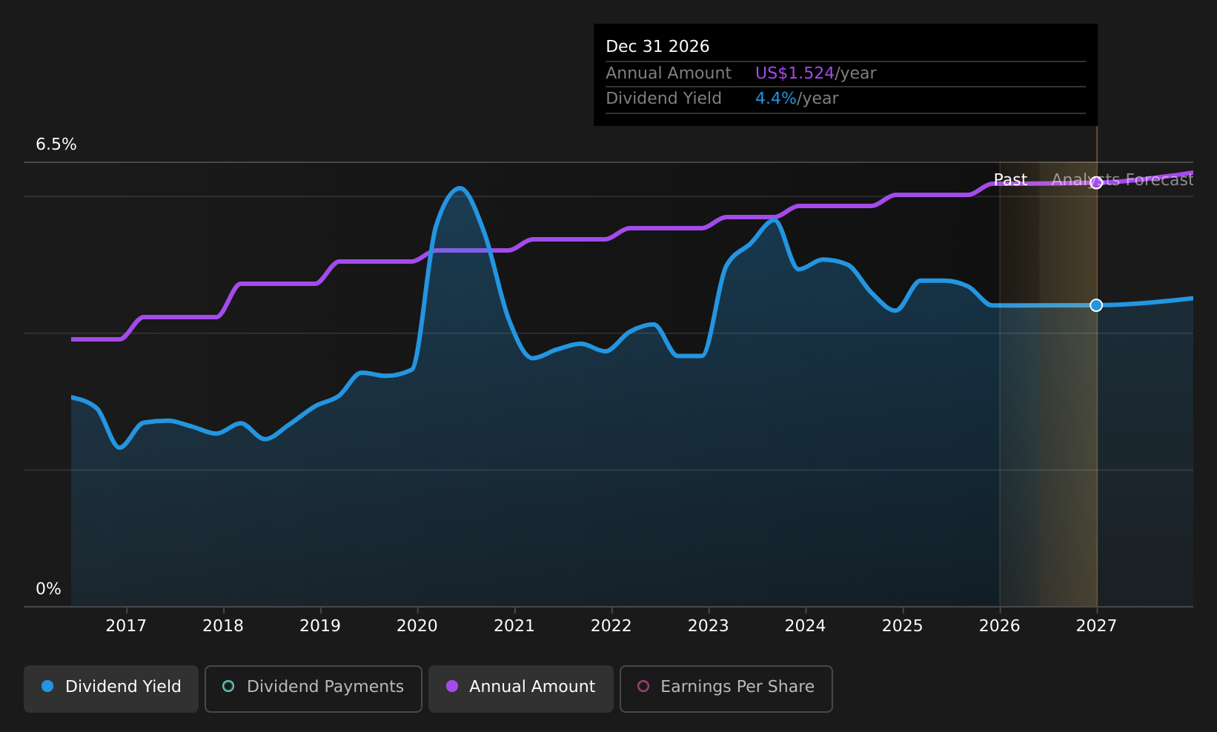Click the 4.4% dividend yield value in tooltip

[776, 99]
